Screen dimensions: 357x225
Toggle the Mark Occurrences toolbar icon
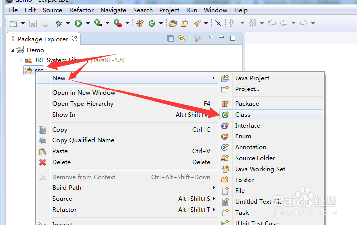coord(218,23)
